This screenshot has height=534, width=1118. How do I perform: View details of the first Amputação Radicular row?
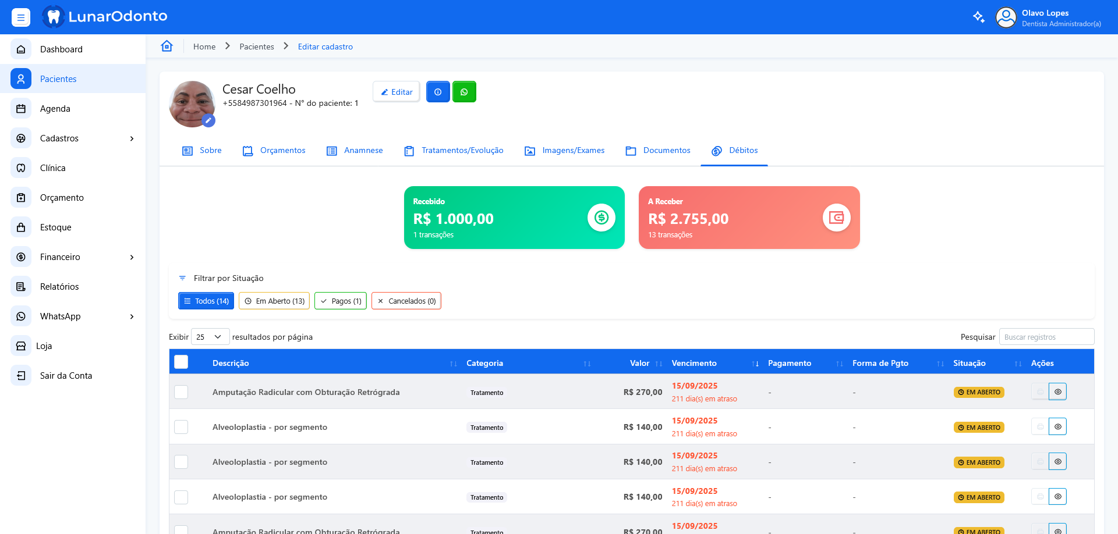point(1057,392)
